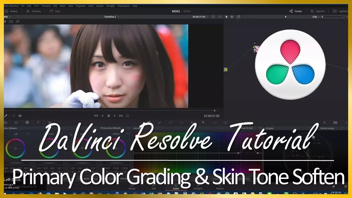Image resolution: width=352 pixels, height=198 pixels.
Task: Open the Qualifier eyedropper palette
Action: pos(159,122)
